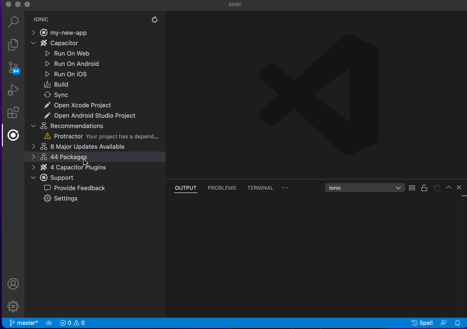Image resolution: width=467 pixels, height=329 pixels.
Task: Toggle the Spell checker in status bar
Action: click(422, 323)
